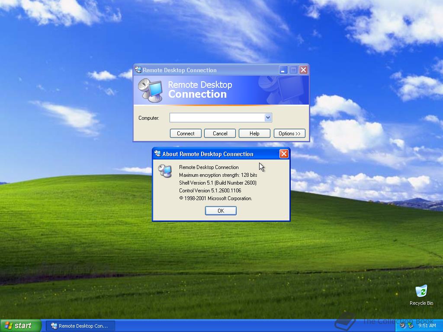Open the Computer dropdown arrow

[x=268, y=118]
